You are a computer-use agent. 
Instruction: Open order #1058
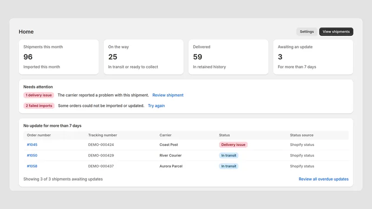32,166
